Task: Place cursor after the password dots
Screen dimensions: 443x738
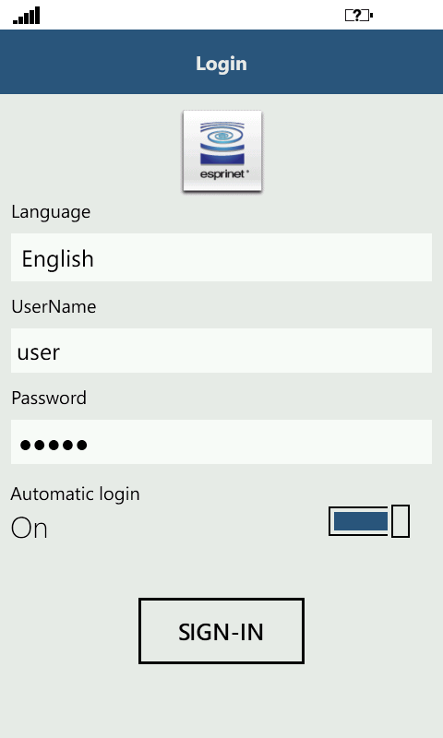Action: [90, 445]
